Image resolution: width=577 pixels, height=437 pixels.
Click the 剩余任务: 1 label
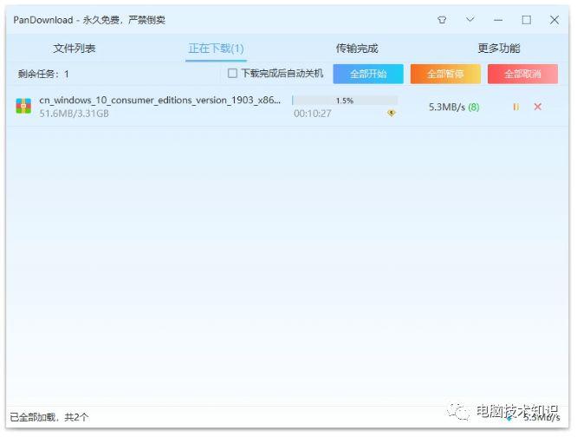[x=43, y=74]
